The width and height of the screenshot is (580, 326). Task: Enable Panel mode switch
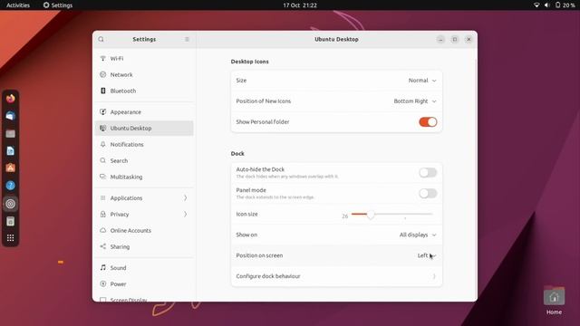[x=428, y=193]
